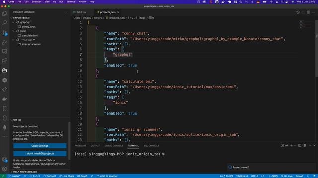This screenshot has width=318, height=178.
Task: Switch to the Output panel tab
Action: (x=95, y=146)
